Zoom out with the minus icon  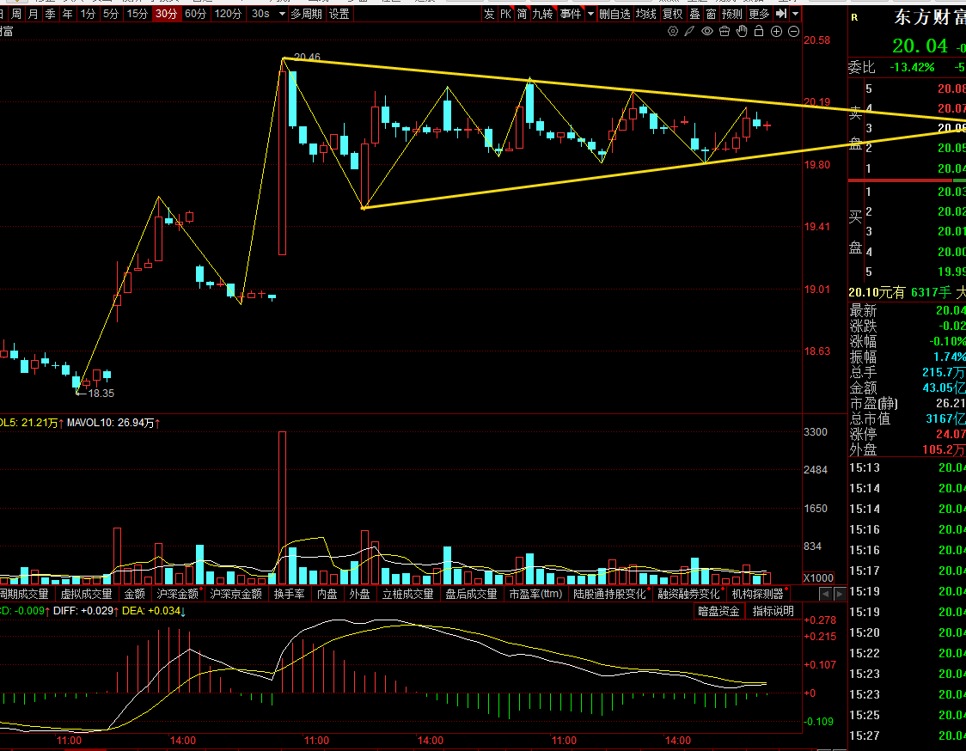click(794, 32)
